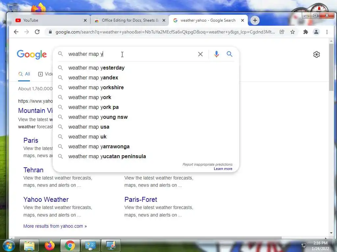Open the Control Panel taskbar icon
The image size is (337, 252).
coord(90,245)
